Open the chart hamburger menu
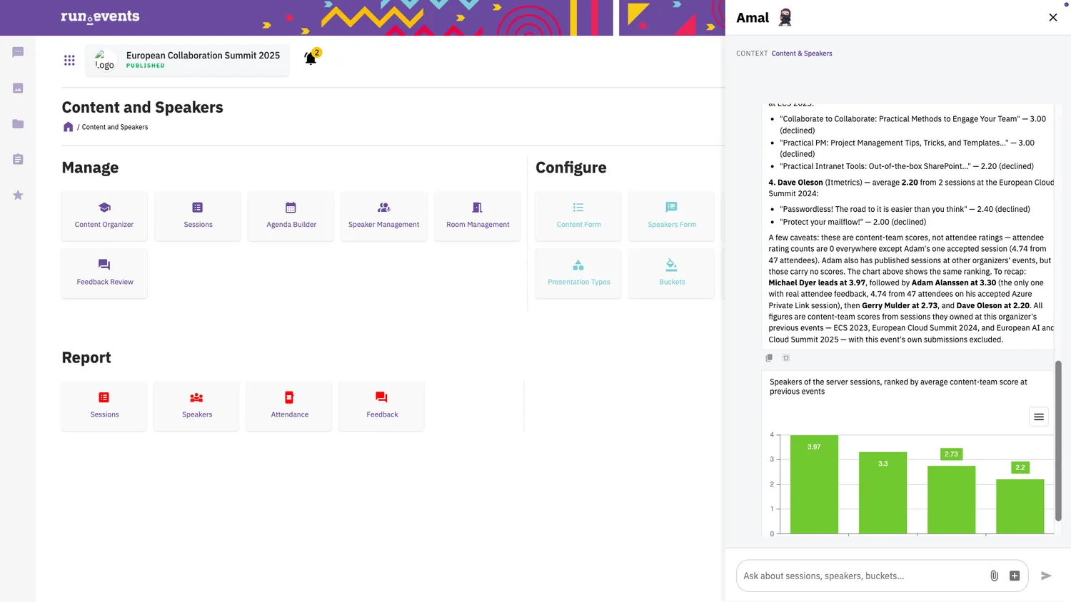The image size is (1071, 602). (1039, 417)
